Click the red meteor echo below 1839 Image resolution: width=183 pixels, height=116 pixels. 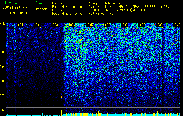pos(158,98)
